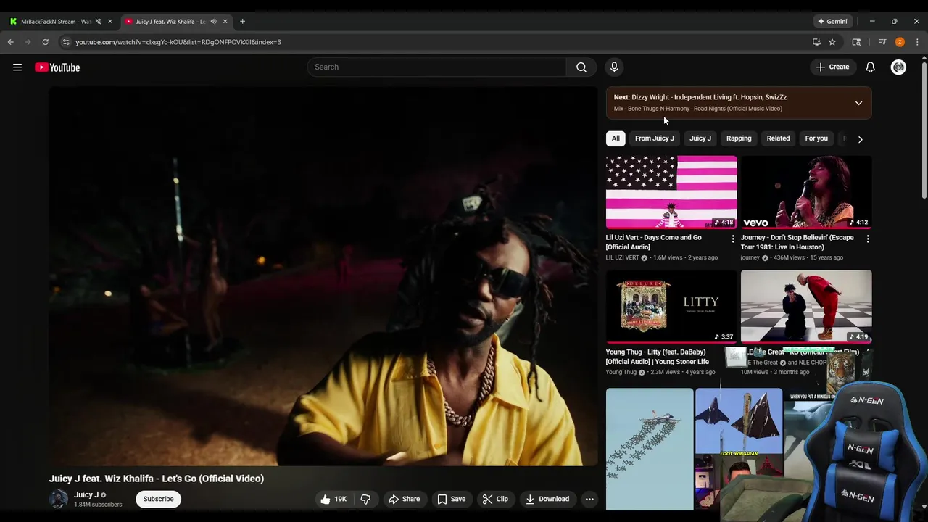Open options for Lil Uzi Vert video

(x=732, y=238)
